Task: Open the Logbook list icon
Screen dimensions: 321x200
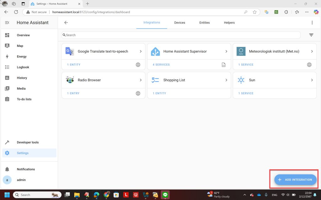Action: click(7, 67)
